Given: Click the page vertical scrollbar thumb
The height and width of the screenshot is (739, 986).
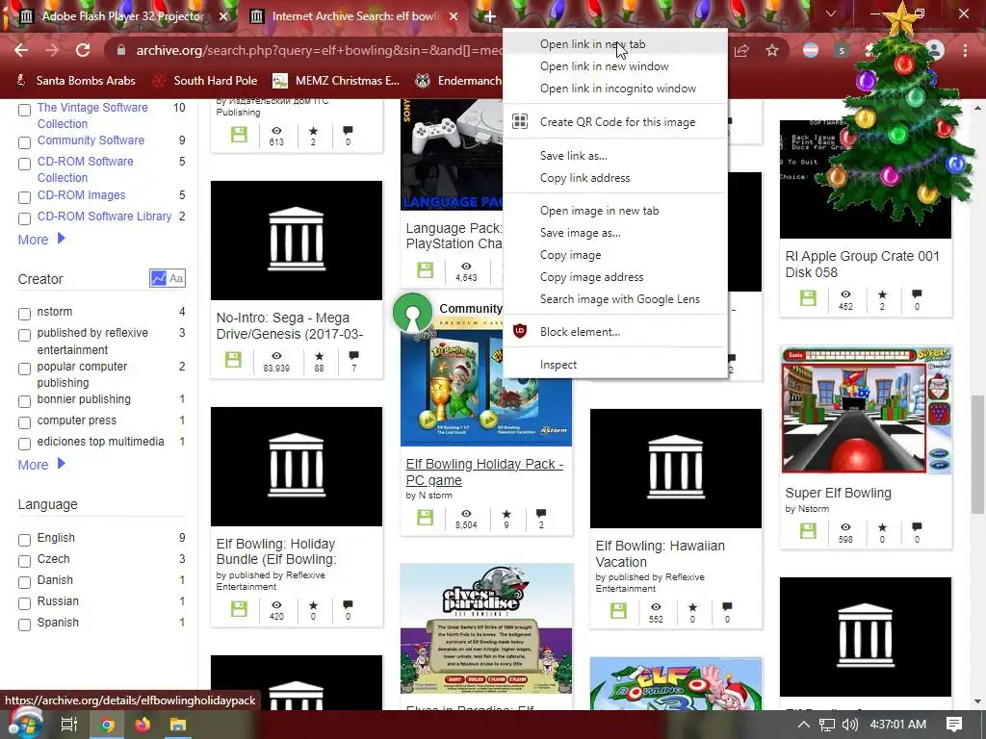Looking at the screenshot, I should point(978,454).
